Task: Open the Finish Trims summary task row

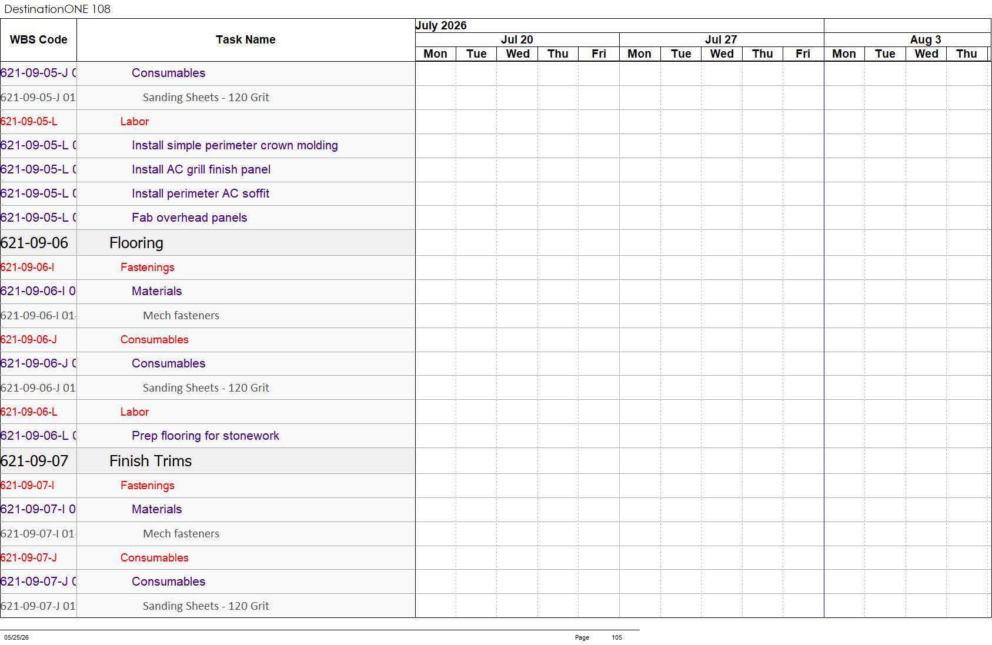Action: pos(208,461)
